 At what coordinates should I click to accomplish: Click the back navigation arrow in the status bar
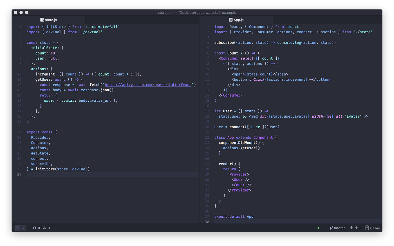(x=17, y=228)
